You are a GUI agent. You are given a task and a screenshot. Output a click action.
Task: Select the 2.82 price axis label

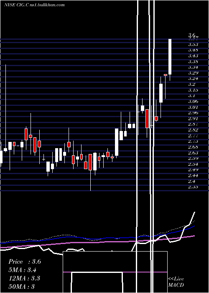pos(193,130)
